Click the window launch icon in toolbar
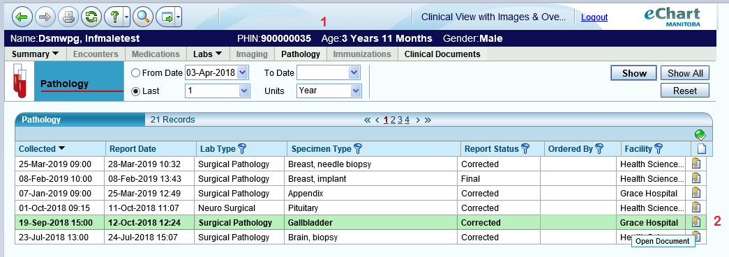The height and width of the screenshot is (257, 729). (x=165, y=17)
